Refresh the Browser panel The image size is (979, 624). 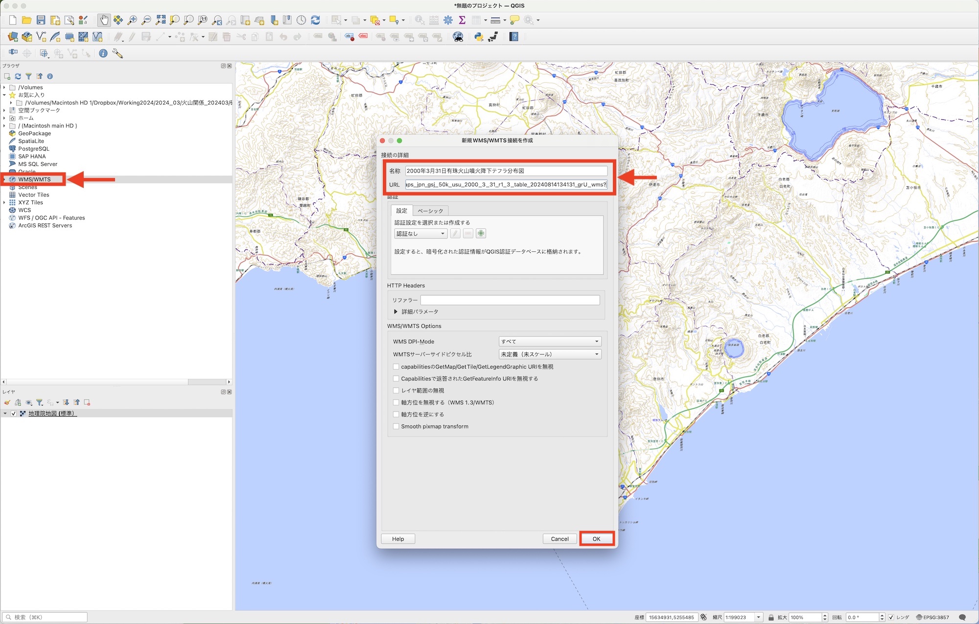point(18,76)
